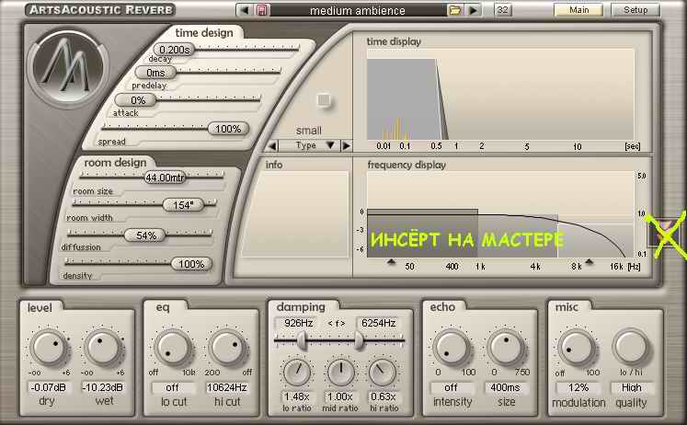Click the echo intensity knob
Viewport: 687px width, 425px height.
point(452,348)
